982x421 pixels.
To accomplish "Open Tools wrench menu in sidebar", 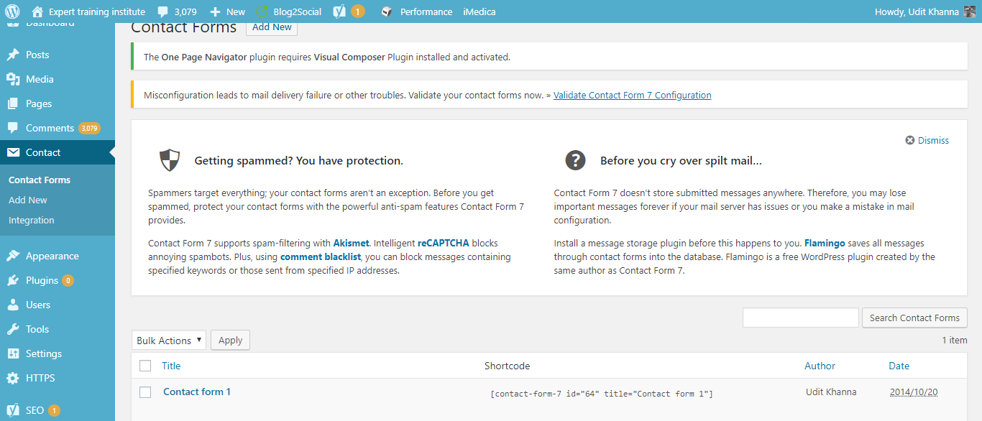I will point(37,329).
